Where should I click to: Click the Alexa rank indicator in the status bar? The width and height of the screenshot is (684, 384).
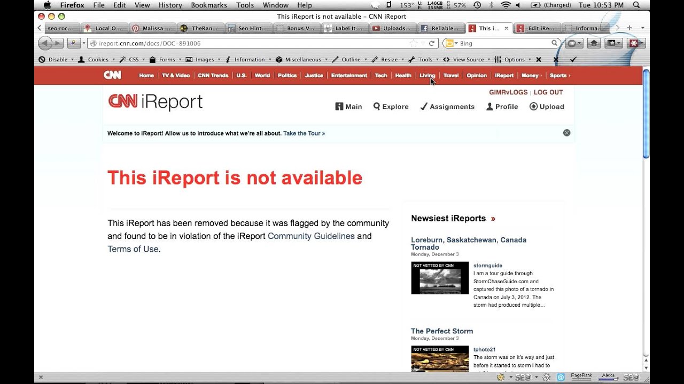coord(609,377)
